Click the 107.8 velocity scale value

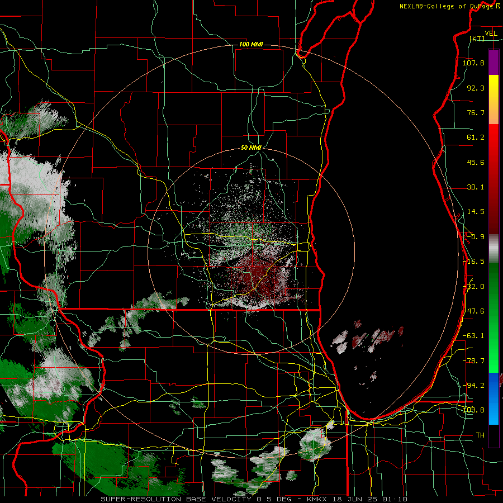[x=473, y=63]
